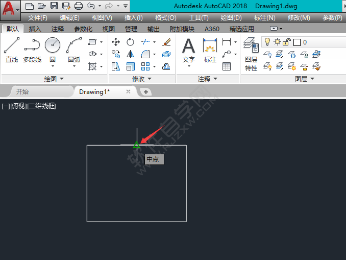
Task: Open the Text (文字) tool
Action: pyautogui.click(x=189, y=50)
